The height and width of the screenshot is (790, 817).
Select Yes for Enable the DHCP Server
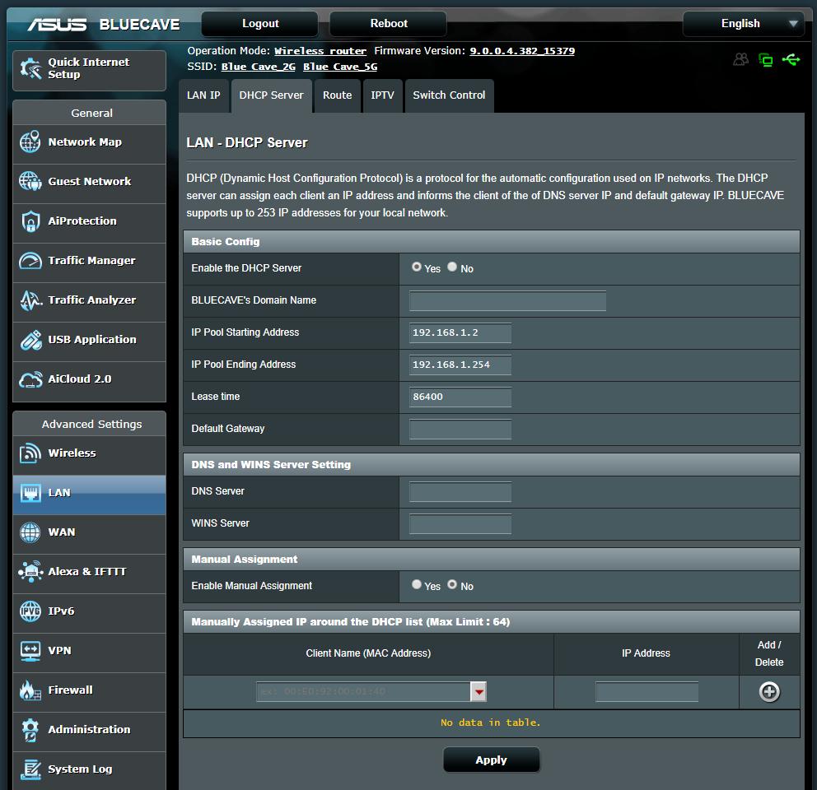coord(416,267)
